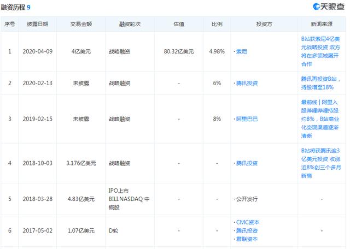Click 未披露 in the 2020-02-13 row
This screenshot has width=350, height=249.
tap(81, 84)
